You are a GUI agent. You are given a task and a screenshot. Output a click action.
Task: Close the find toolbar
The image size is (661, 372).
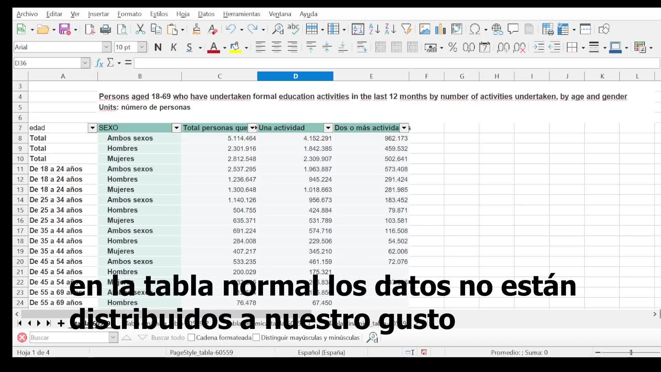[22, 338]
